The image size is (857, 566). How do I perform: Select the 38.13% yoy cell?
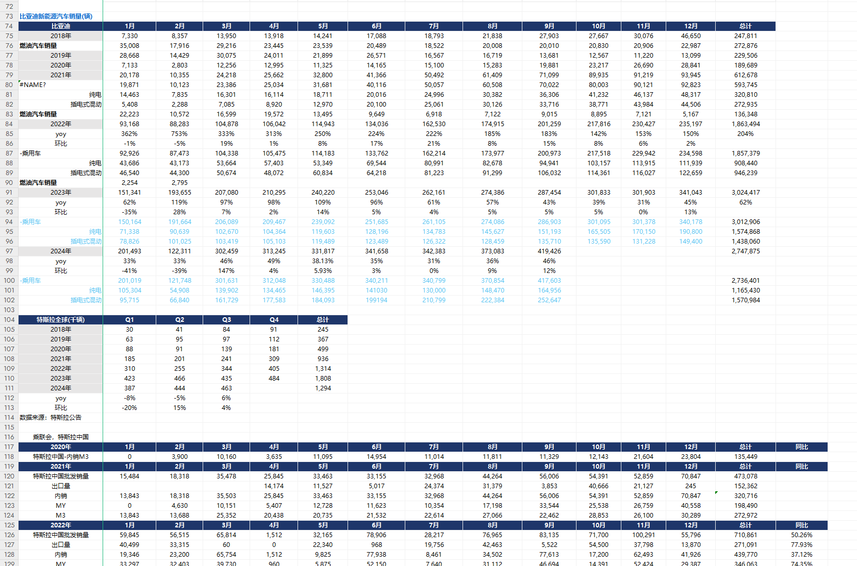323,261
